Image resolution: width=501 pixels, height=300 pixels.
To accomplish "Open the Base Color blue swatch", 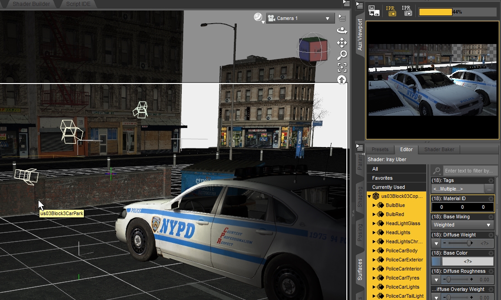I will pos(436,261).
